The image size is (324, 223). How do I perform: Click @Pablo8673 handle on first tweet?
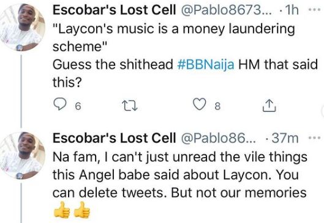point(227,10)
